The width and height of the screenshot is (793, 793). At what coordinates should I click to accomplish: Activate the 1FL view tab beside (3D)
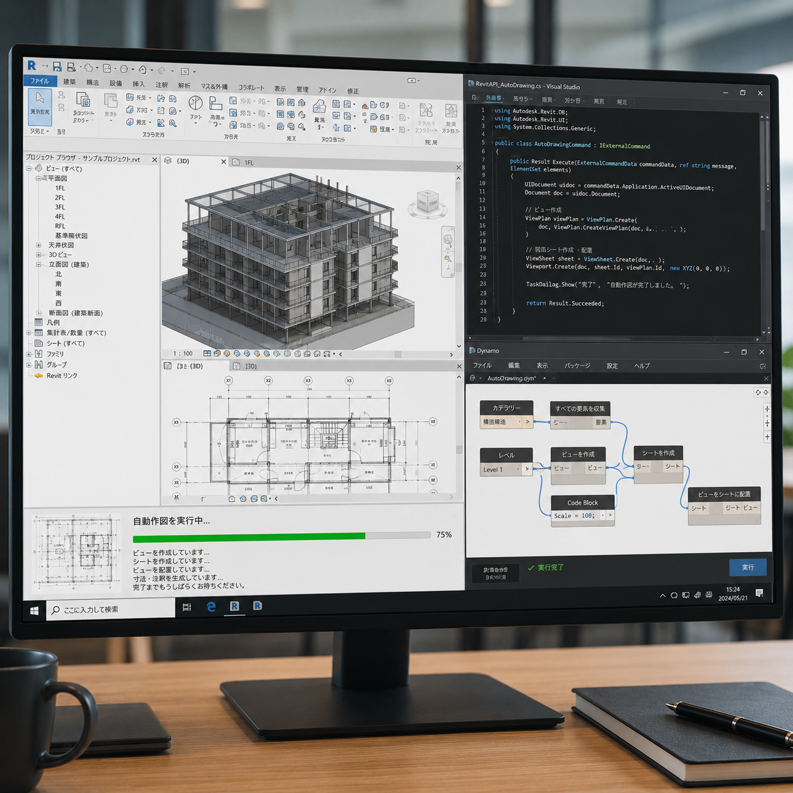click(249, 163)
